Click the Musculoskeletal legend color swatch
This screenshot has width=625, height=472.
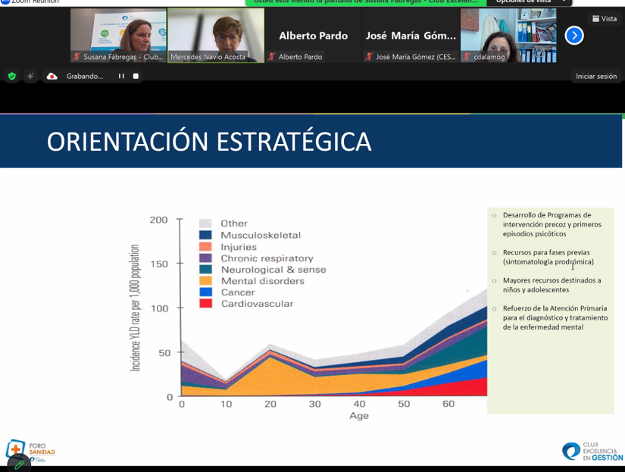205,235
